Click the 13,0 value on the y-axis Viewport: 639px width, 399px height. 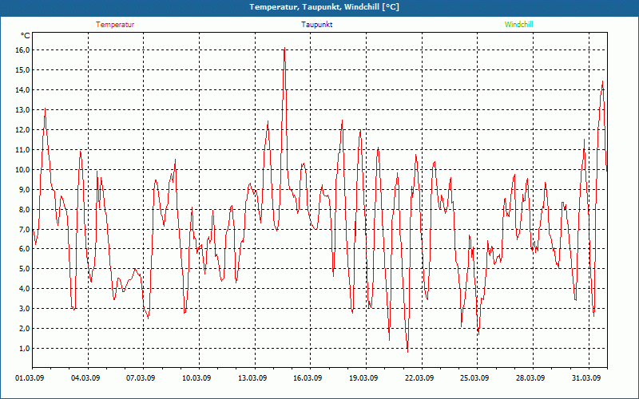click(x=23, y=109)
